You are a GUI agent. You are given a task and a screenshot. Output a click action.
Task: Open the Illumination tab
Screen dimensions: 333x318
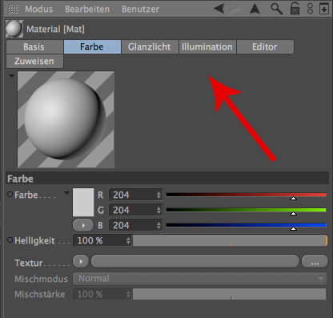click(x=207, y=47)
